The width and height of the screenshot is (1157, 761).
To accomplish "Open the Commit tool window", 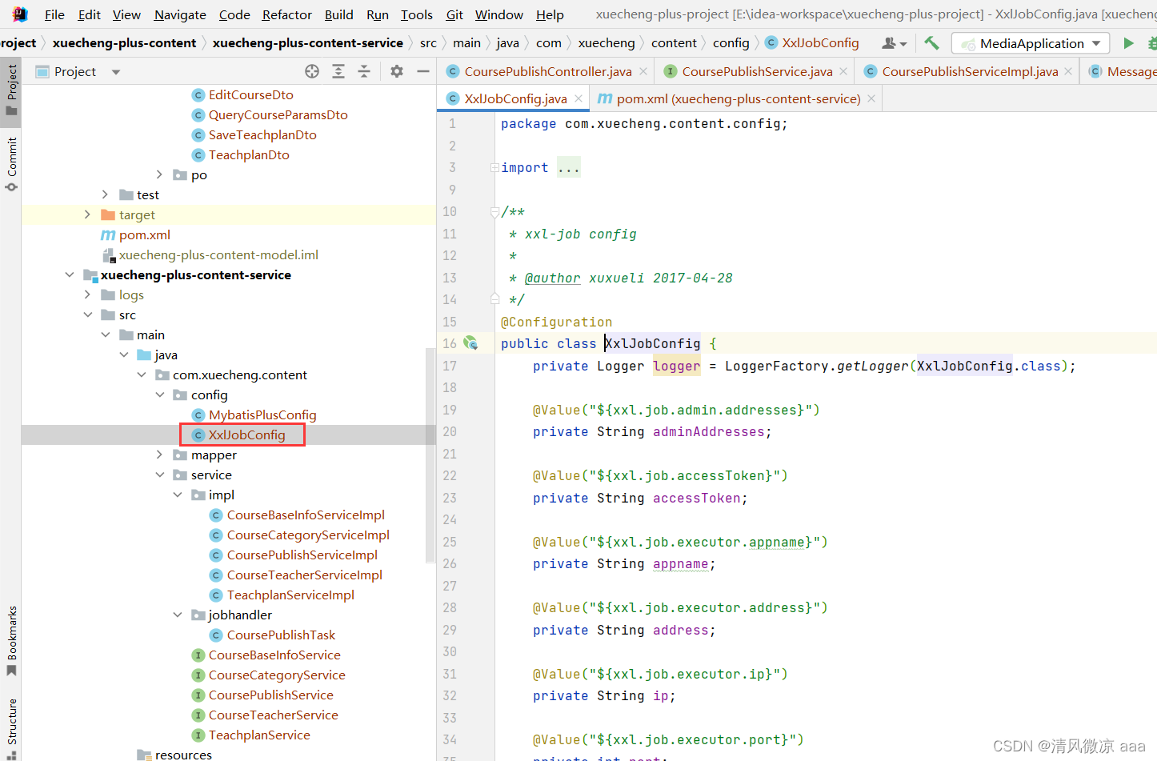I will (x=11, y=164).
